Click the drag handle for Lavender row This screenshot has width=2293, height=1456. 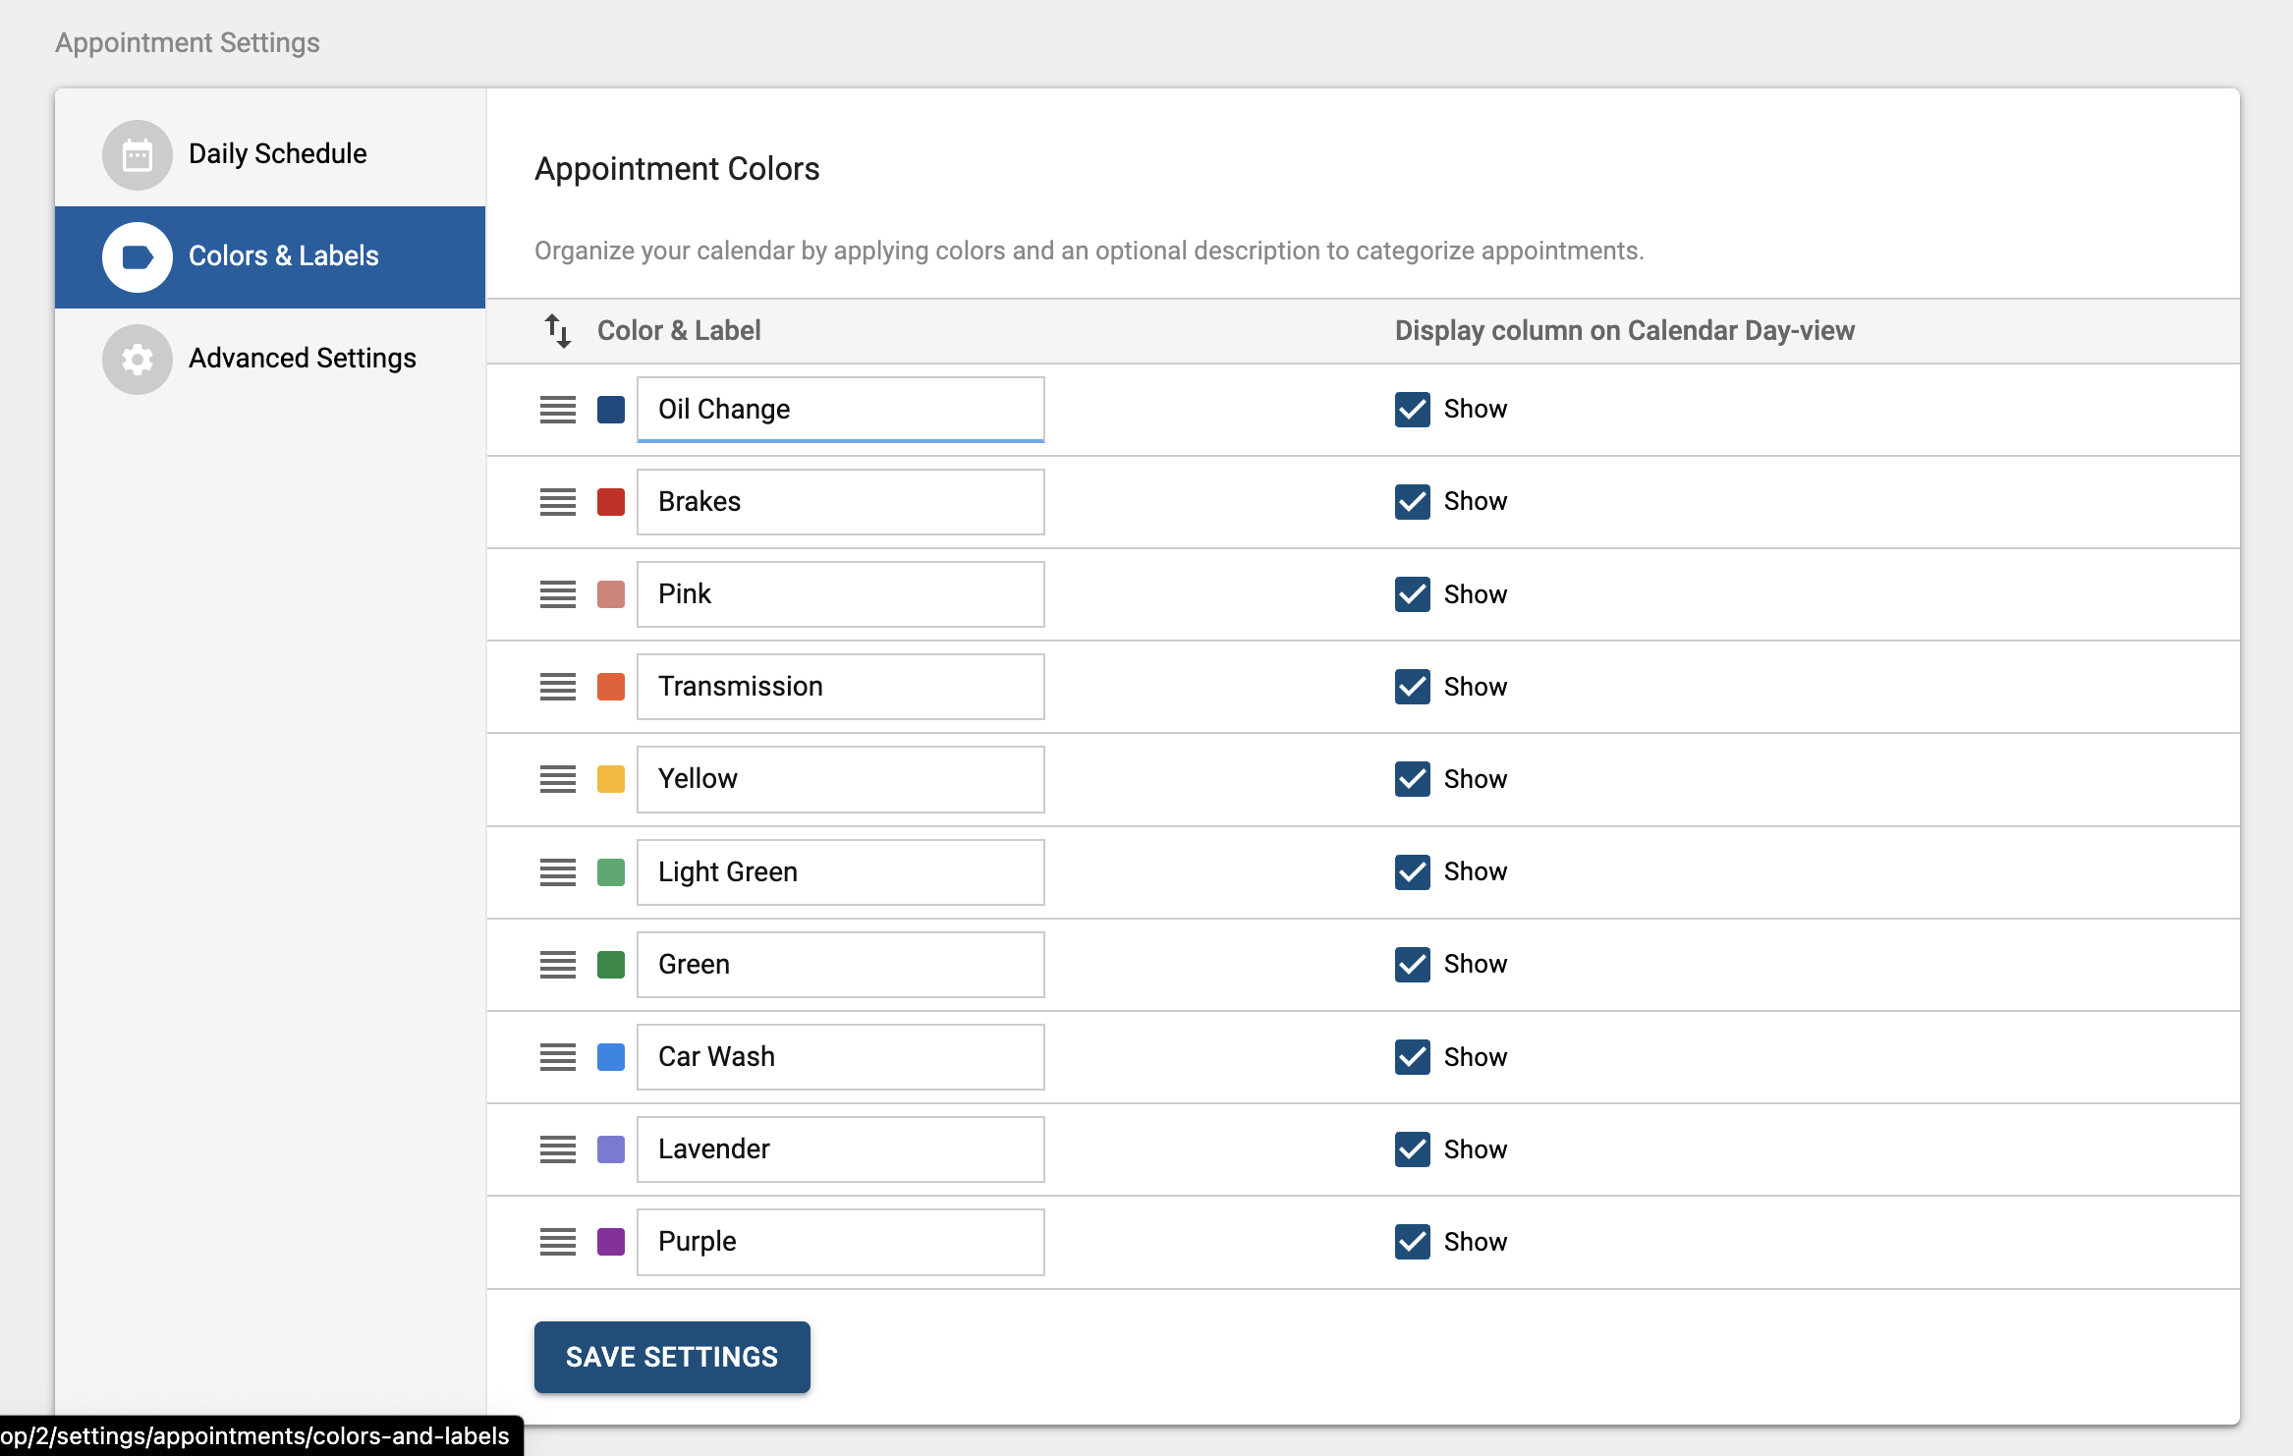pos(558,1149)
